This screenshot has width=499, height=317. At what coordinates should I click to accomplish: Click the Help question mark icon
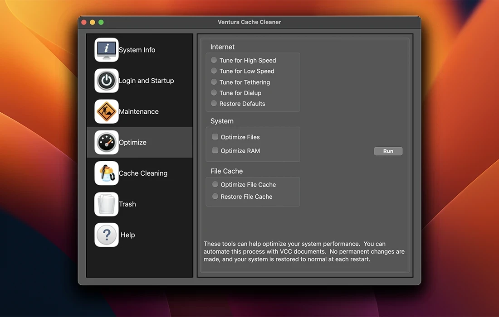coord(107,235)
